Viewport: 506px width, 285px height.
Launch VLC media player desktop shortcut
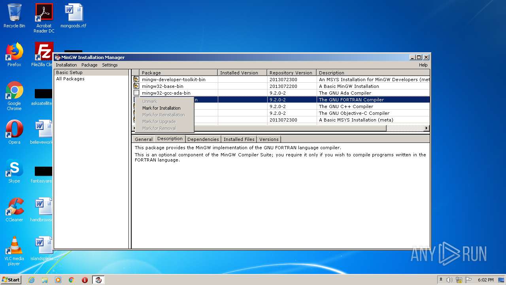point(14,251)
